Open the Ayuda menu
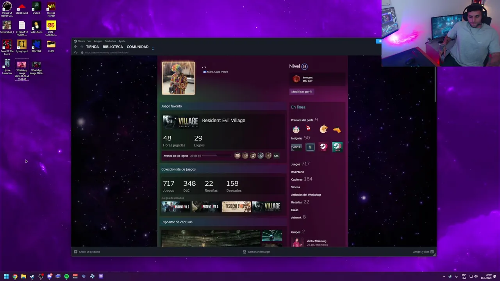This screenshot has height=281, width=500. click(x=122, y=41)
